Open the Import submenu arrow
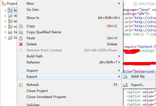Viewport: 156px width, 106px height. (119, 70)
